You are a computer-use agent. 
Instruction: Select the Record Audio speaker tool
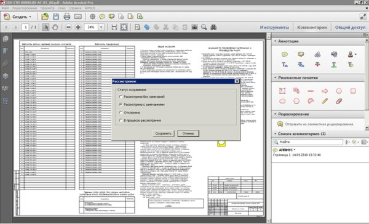334,54
